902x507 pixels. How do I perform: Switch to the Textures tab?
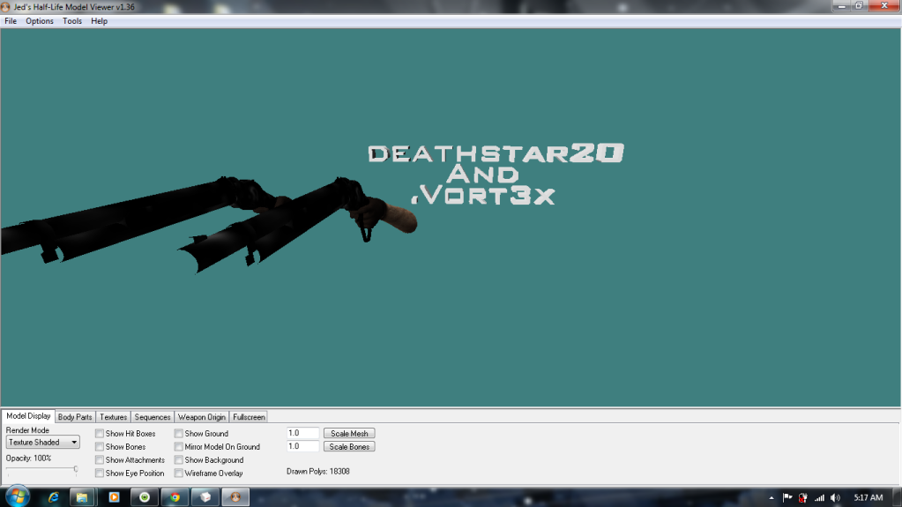pyautogui.click(x=114, y=417)
